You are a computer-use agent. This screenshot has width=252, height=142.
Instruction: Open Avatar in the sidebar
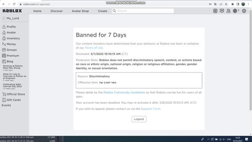click(x=9, y=32)
